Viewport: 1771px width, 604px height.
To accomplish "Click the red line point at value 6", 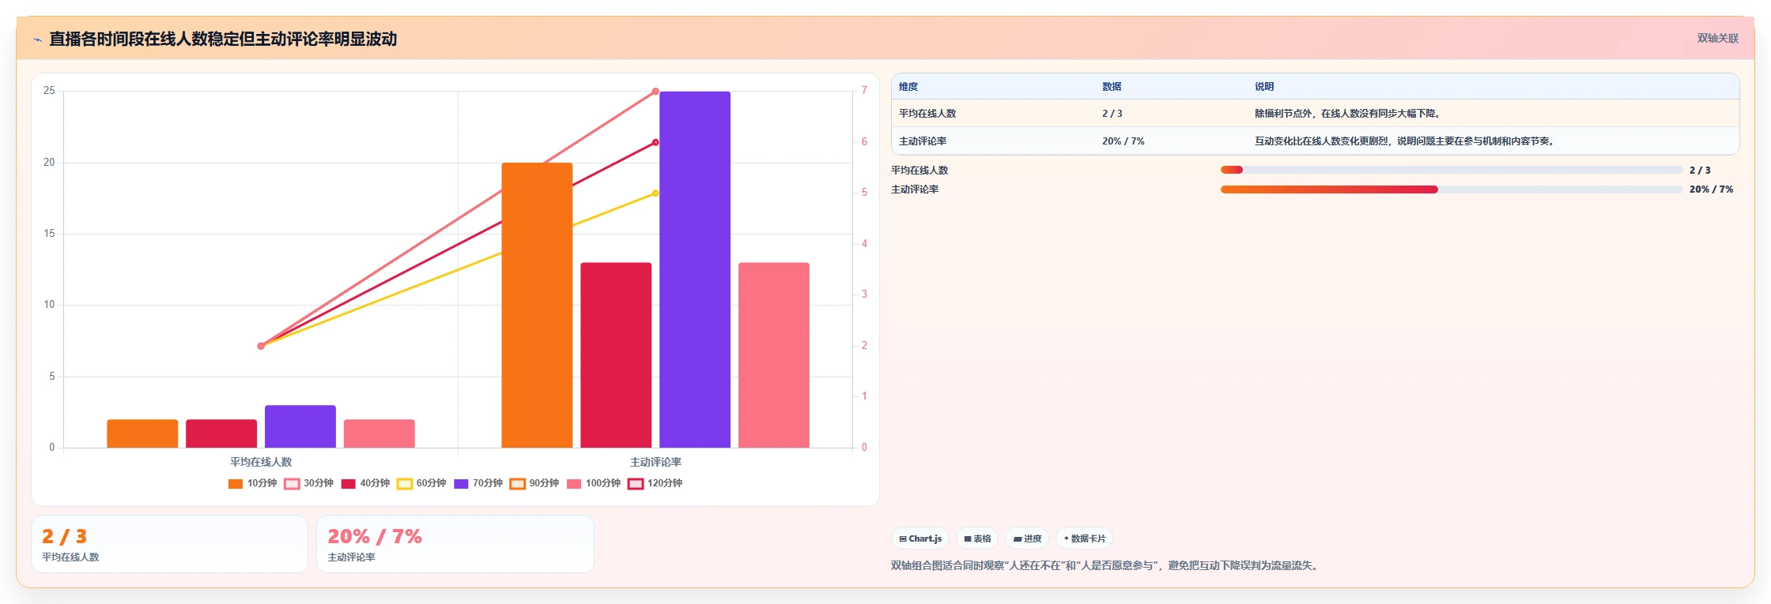I will point(655,143).
